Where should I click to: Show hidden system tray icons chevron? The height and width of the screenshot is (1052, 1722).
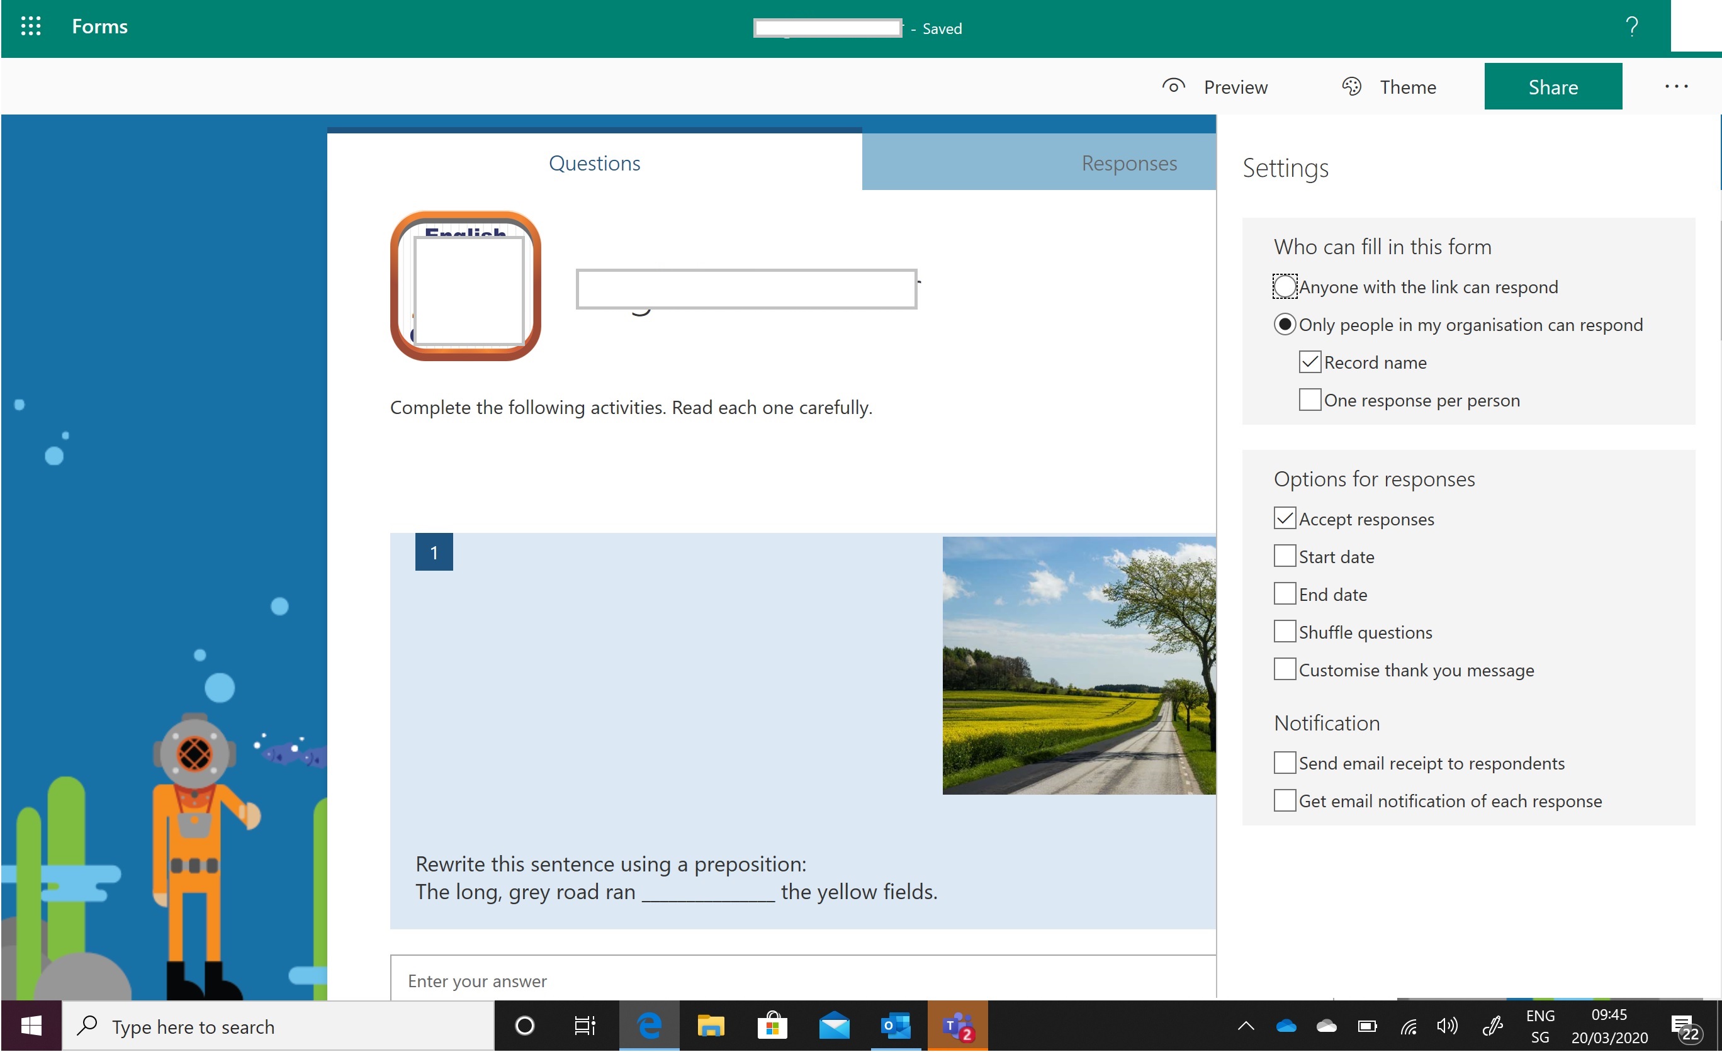(x=1246, y=1026)
